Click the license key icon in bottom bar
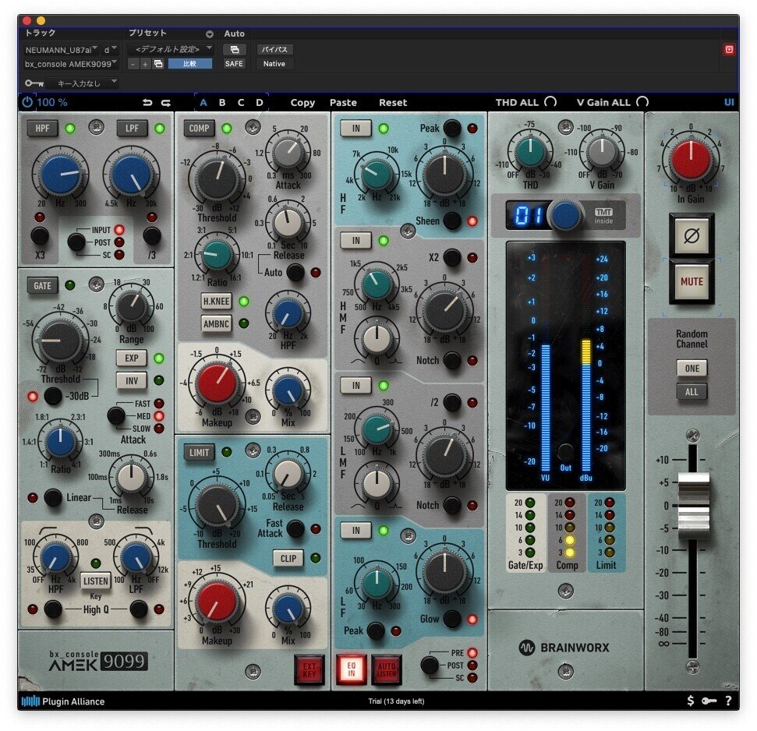 tap(709, 701)
